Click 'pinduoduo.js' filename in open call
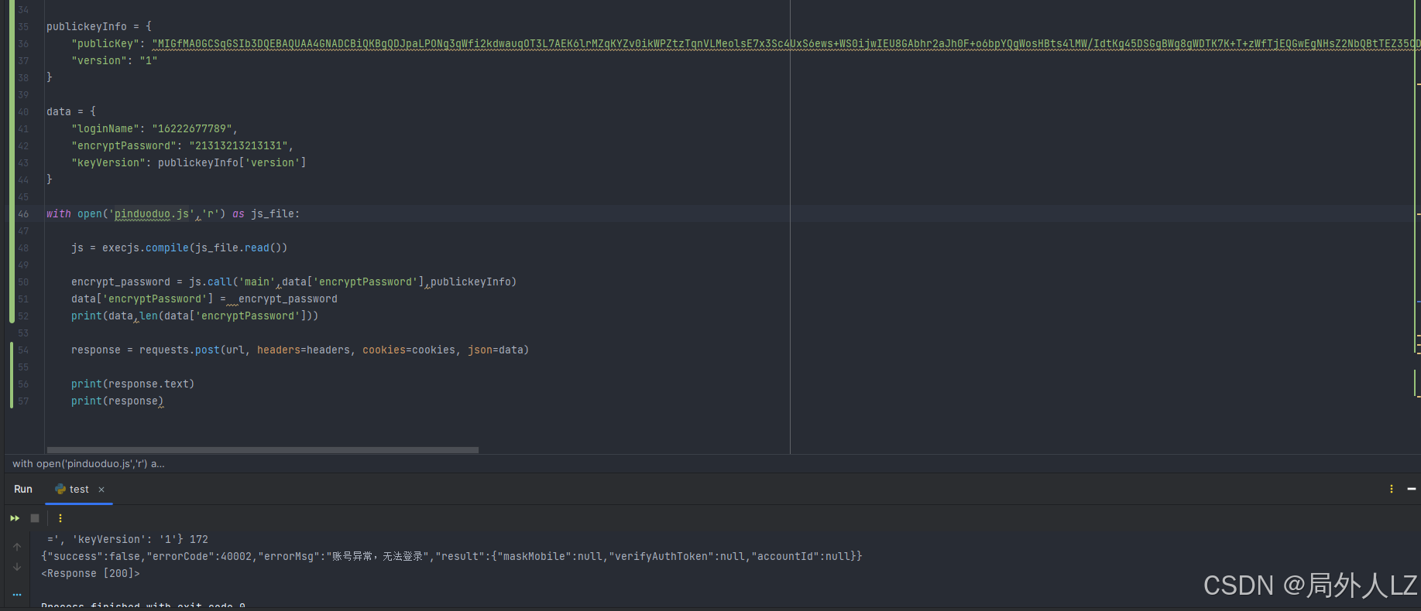The width and height of the screenshot is (1421, 611). (x=152, y=214)
